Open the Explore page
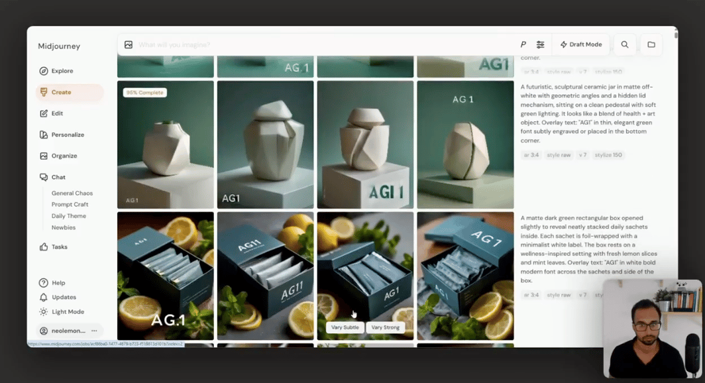 pyautogui.click(x=62, y=71)
